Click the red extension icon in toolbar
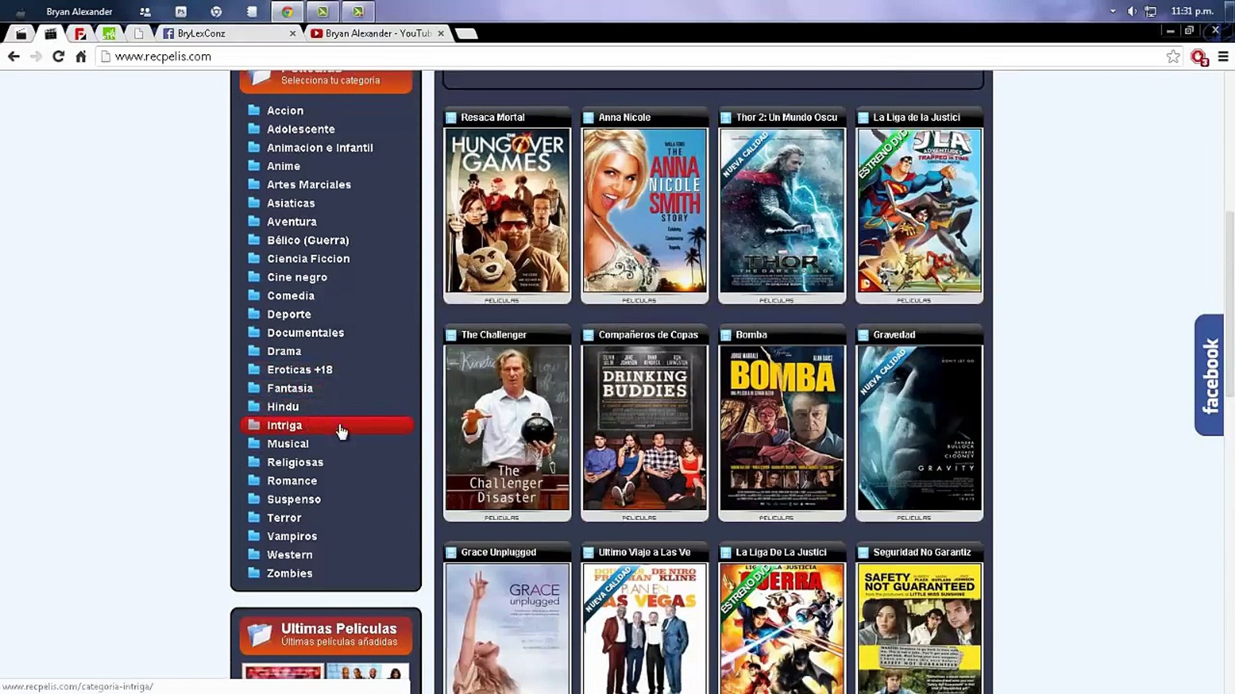The image size is (1235, 694). click(1198, 57)
